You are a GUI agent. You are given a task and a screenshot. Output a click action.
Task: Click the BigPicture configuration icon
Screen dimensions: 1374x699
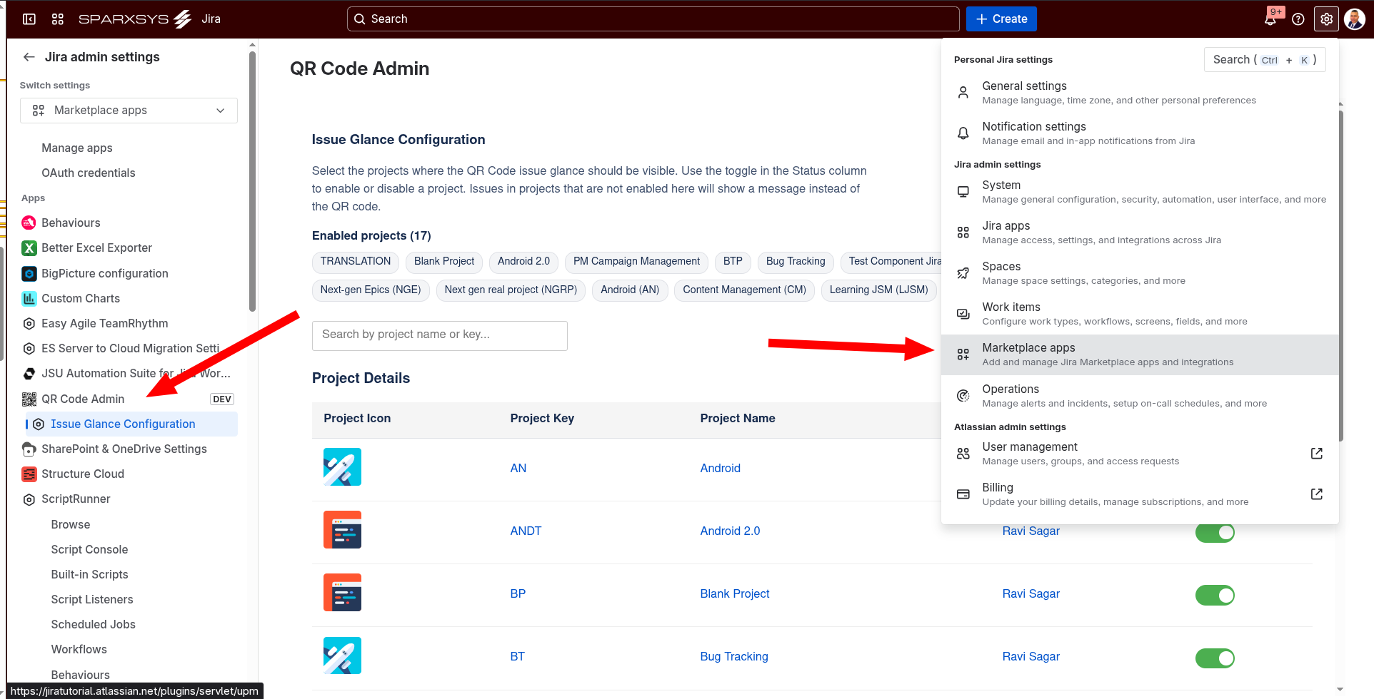click(x=29, y=273)
